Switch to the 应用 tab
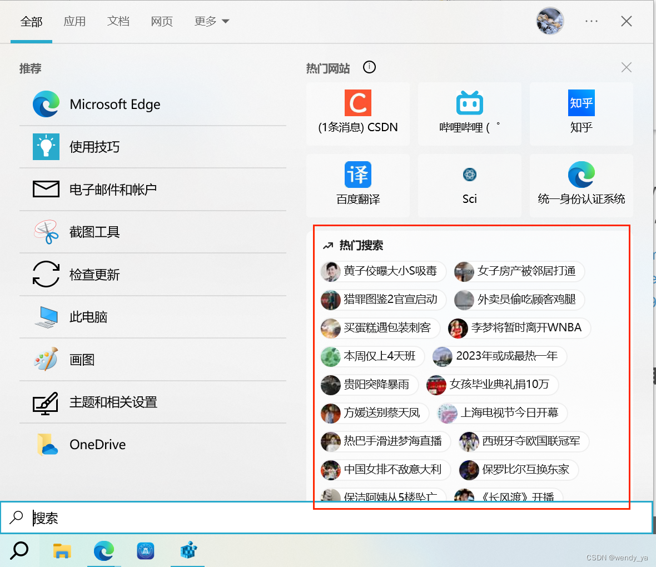Screen dimensions: 656x567 (74, 21)
